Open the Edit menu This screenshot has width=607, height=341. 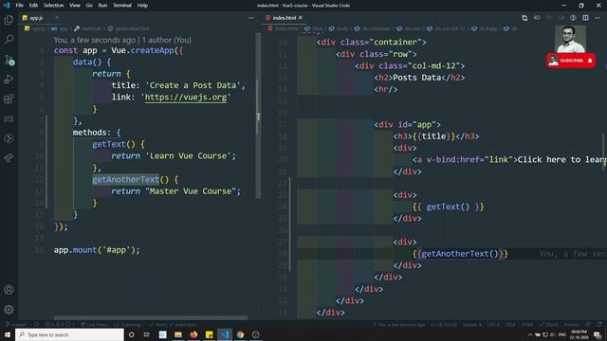click(x=33, y=6)
